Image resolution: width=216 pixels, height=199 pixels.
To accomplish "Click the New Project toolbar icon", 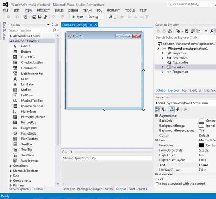I will (x=25, y=17).
